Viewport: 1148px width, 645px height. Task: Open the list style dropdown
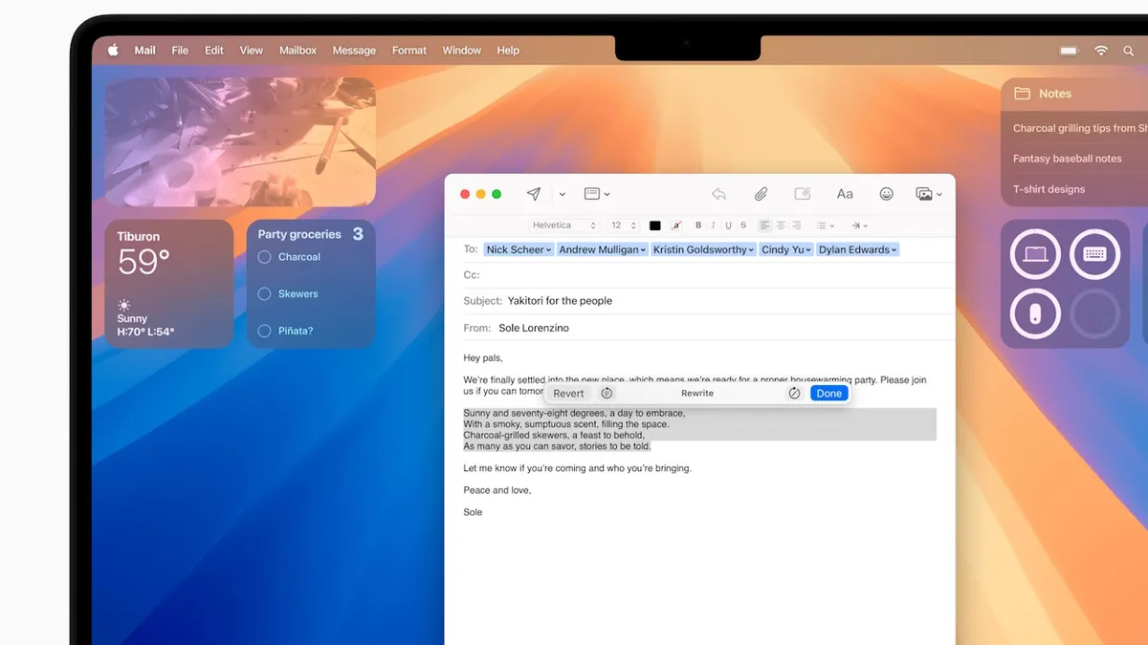point(825,226)
